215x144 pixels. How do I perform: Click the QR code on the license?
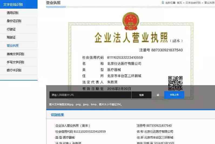pos(175,83)
